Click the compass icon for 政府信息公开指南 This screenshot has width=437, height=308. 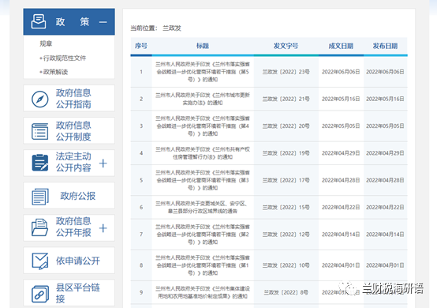coord(40,99)
